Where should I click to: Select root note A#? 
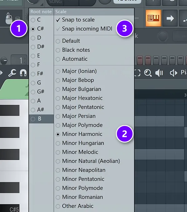click(41, 110)
